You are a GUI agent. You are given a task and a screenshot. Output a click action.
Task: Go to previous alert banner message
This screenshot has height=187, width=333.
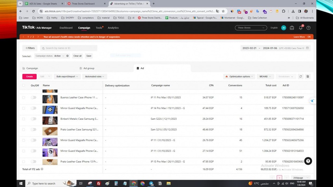tap(23, 37)
